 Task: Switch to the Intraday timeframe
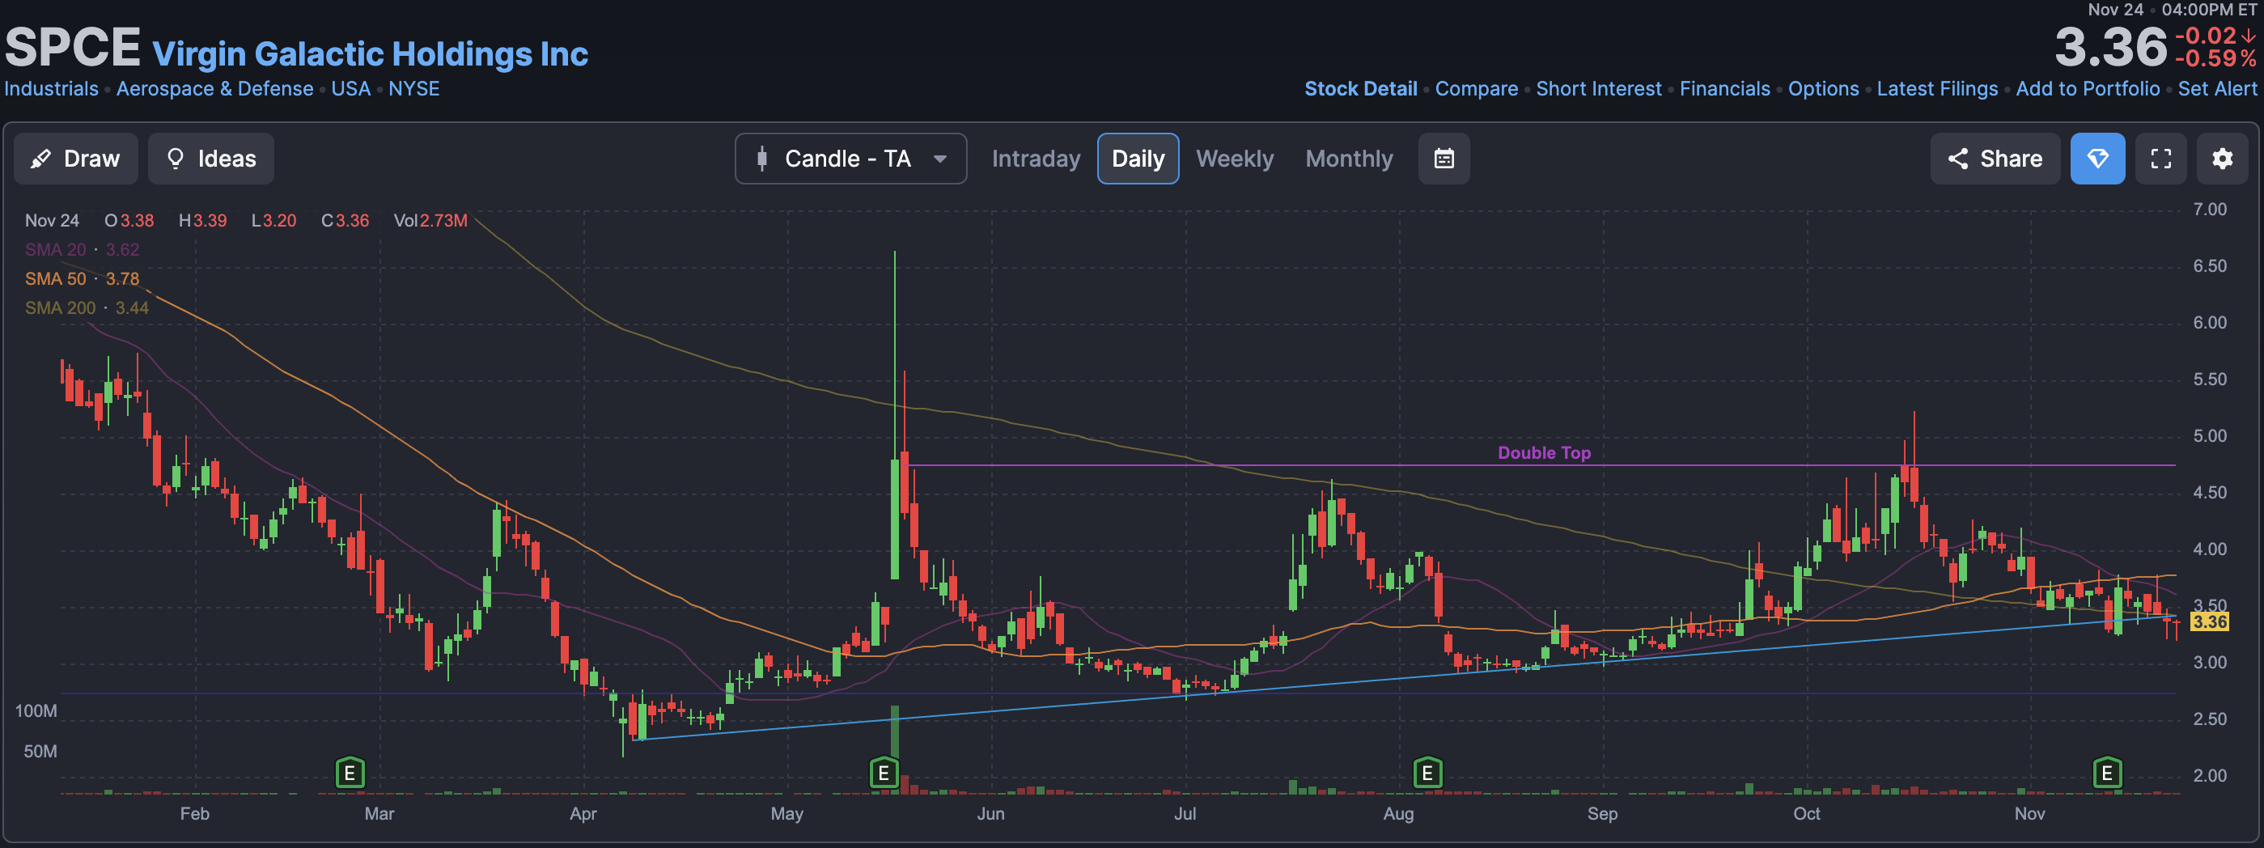1037,159
